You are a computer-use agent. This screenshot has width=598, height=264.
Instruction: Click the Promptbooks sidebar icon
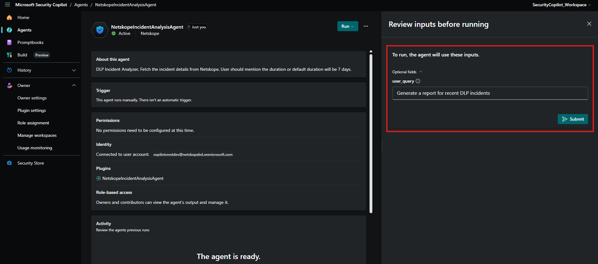click(x=9, y=42)
